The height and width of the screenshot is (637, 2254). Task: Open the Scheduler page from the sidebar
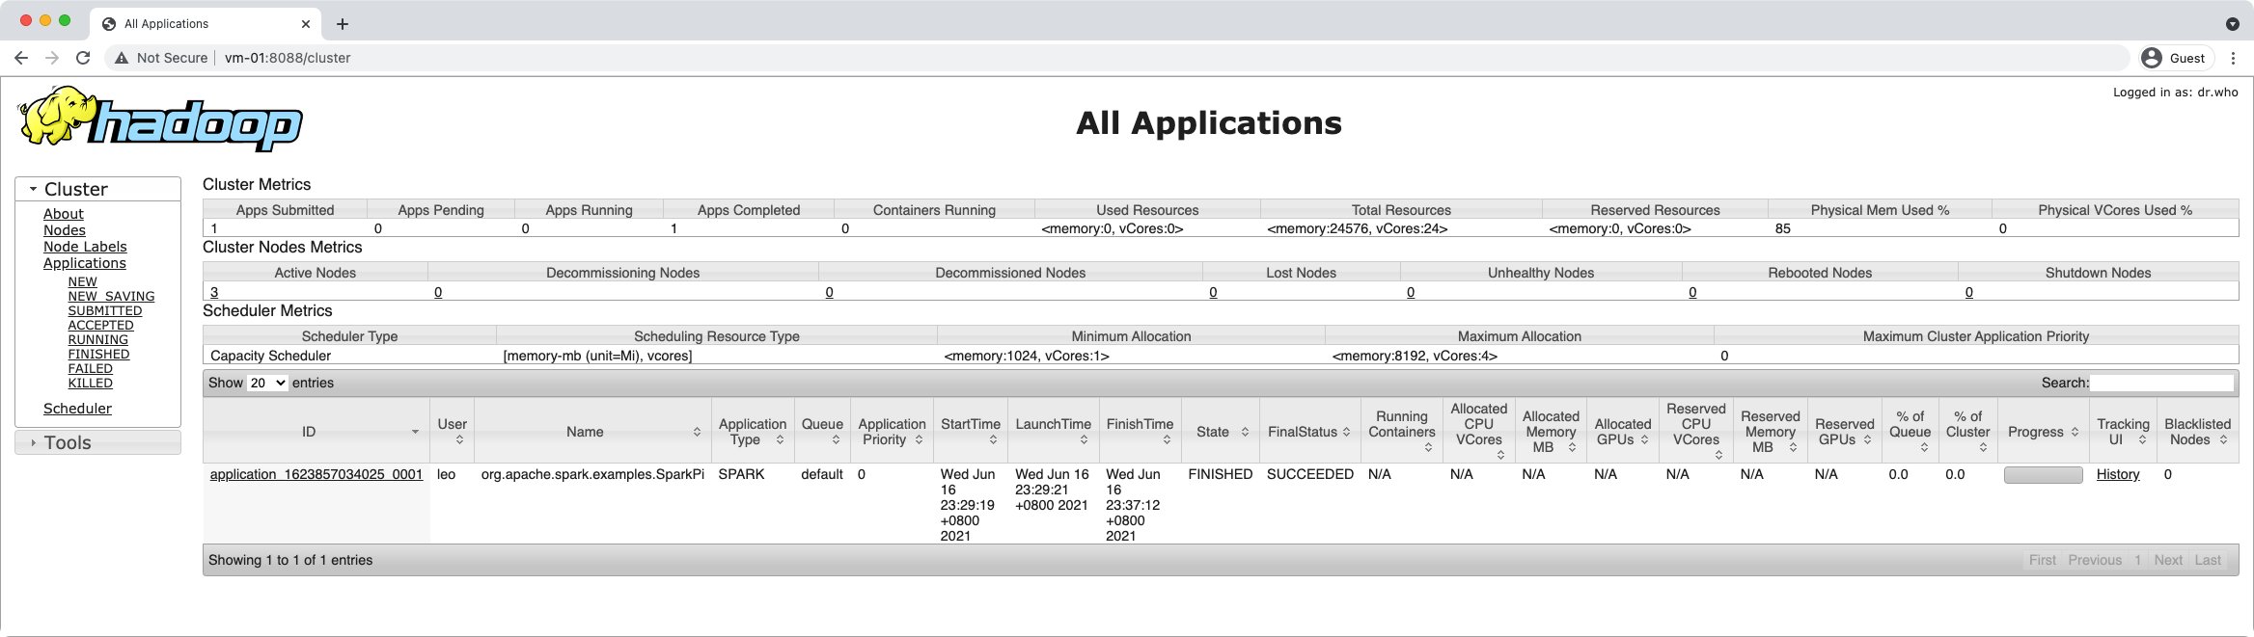point(77,409)
